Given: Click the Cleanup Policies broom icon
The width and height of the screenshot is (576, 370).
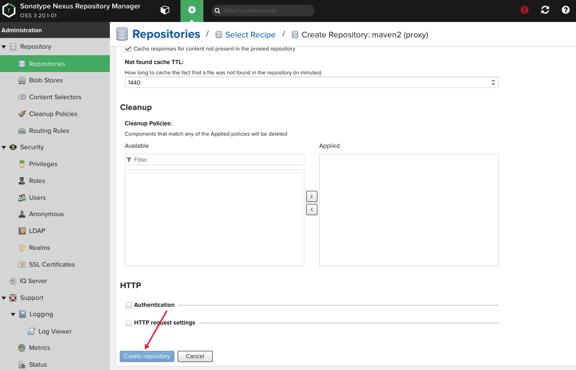Looking at the screenshot, I should pos(22,114).
